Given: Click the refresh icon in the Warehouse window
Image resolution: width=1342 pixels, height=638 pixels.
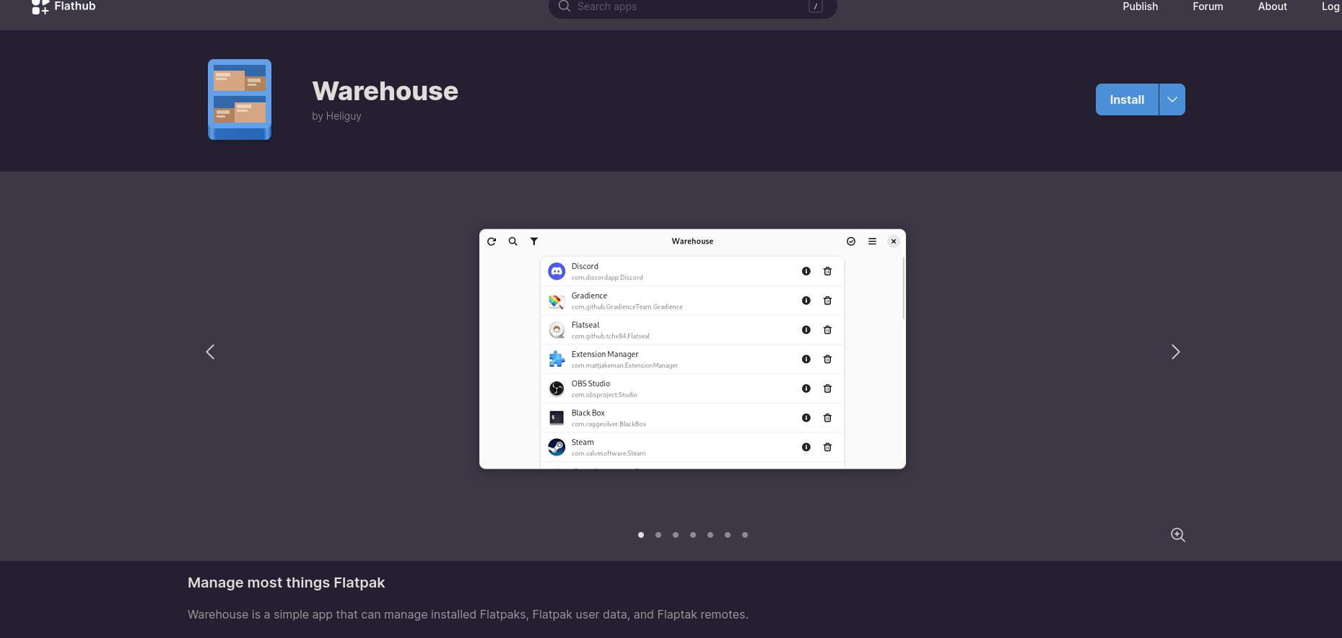Looking at the screenshot, I should click(x=492, y=242).
